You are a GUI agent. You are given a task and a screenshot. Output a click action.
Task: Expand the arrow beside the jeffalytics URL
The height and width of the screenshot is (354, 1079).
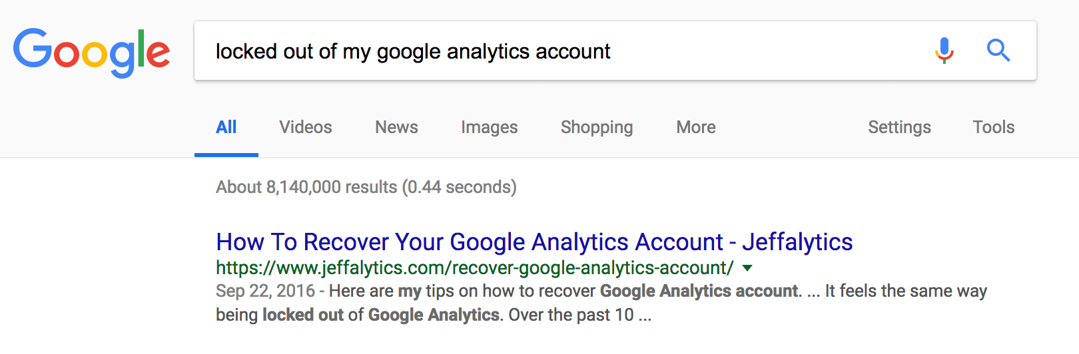pos(747,268)
